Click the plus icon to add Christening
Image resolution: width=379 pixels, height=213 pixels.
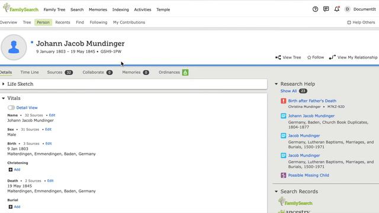(x=11, y=170)
